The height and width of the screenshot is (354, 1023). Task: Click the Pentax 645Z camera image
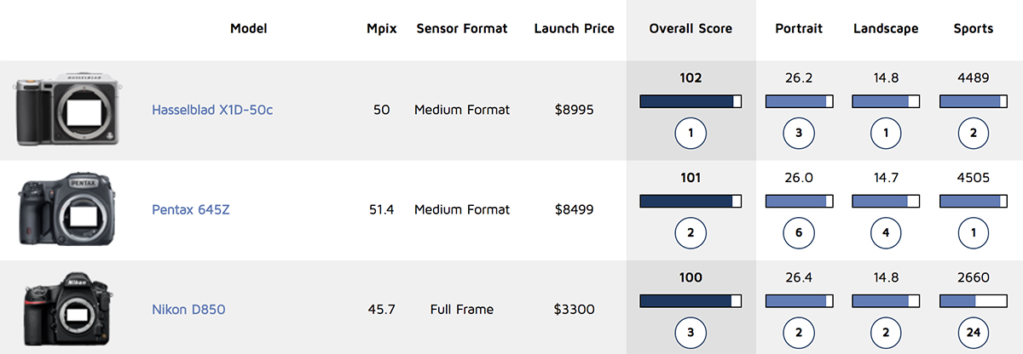[x=68, y=211]
